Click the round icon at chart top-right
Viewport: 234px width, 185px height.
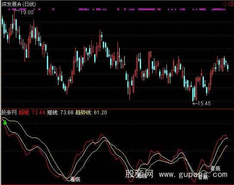(225, 4)
